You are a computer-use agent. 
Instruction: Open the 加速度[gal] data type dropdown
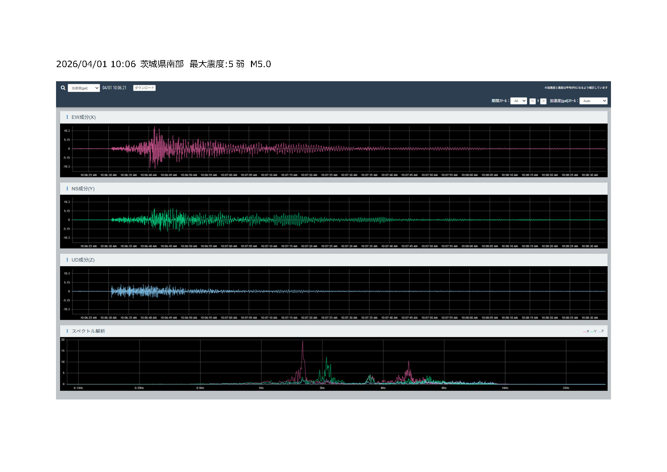[x=84, y=88]
